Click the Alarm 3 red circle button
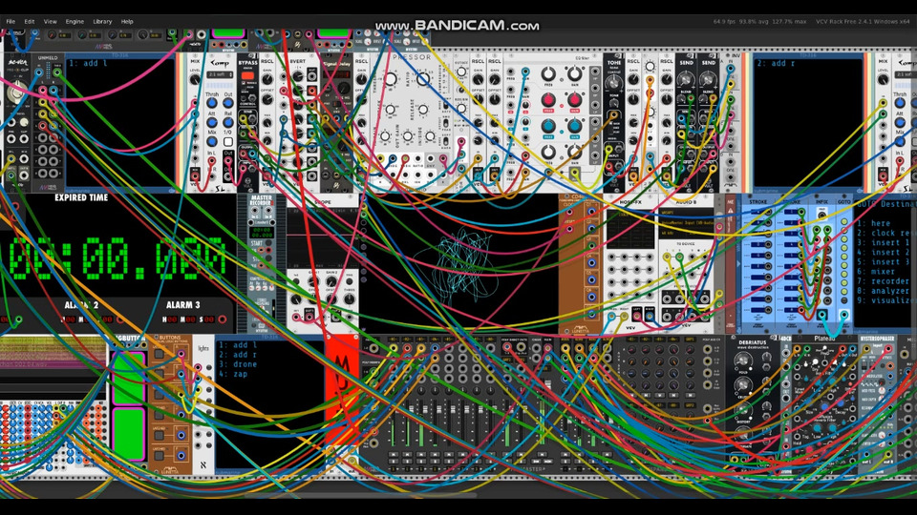 click(222, 319)
